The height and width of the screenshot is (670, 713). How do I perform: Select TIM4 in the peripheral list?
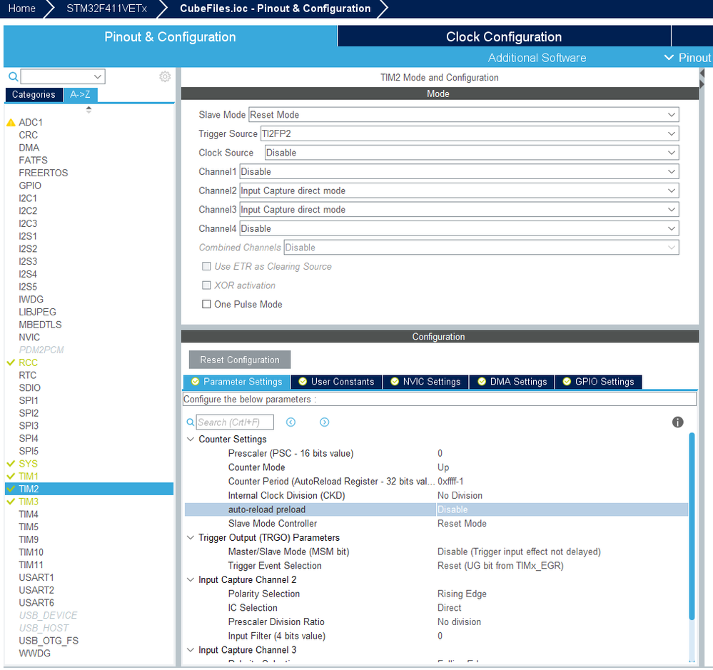pos(29,514)
